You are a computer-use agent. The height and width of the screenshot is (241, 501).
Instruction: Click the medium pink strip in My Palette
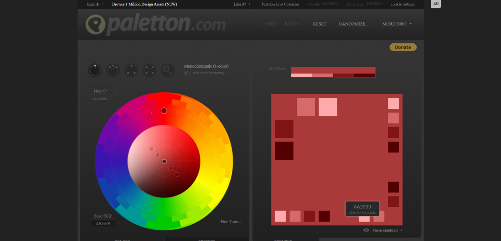coord(323,75)
